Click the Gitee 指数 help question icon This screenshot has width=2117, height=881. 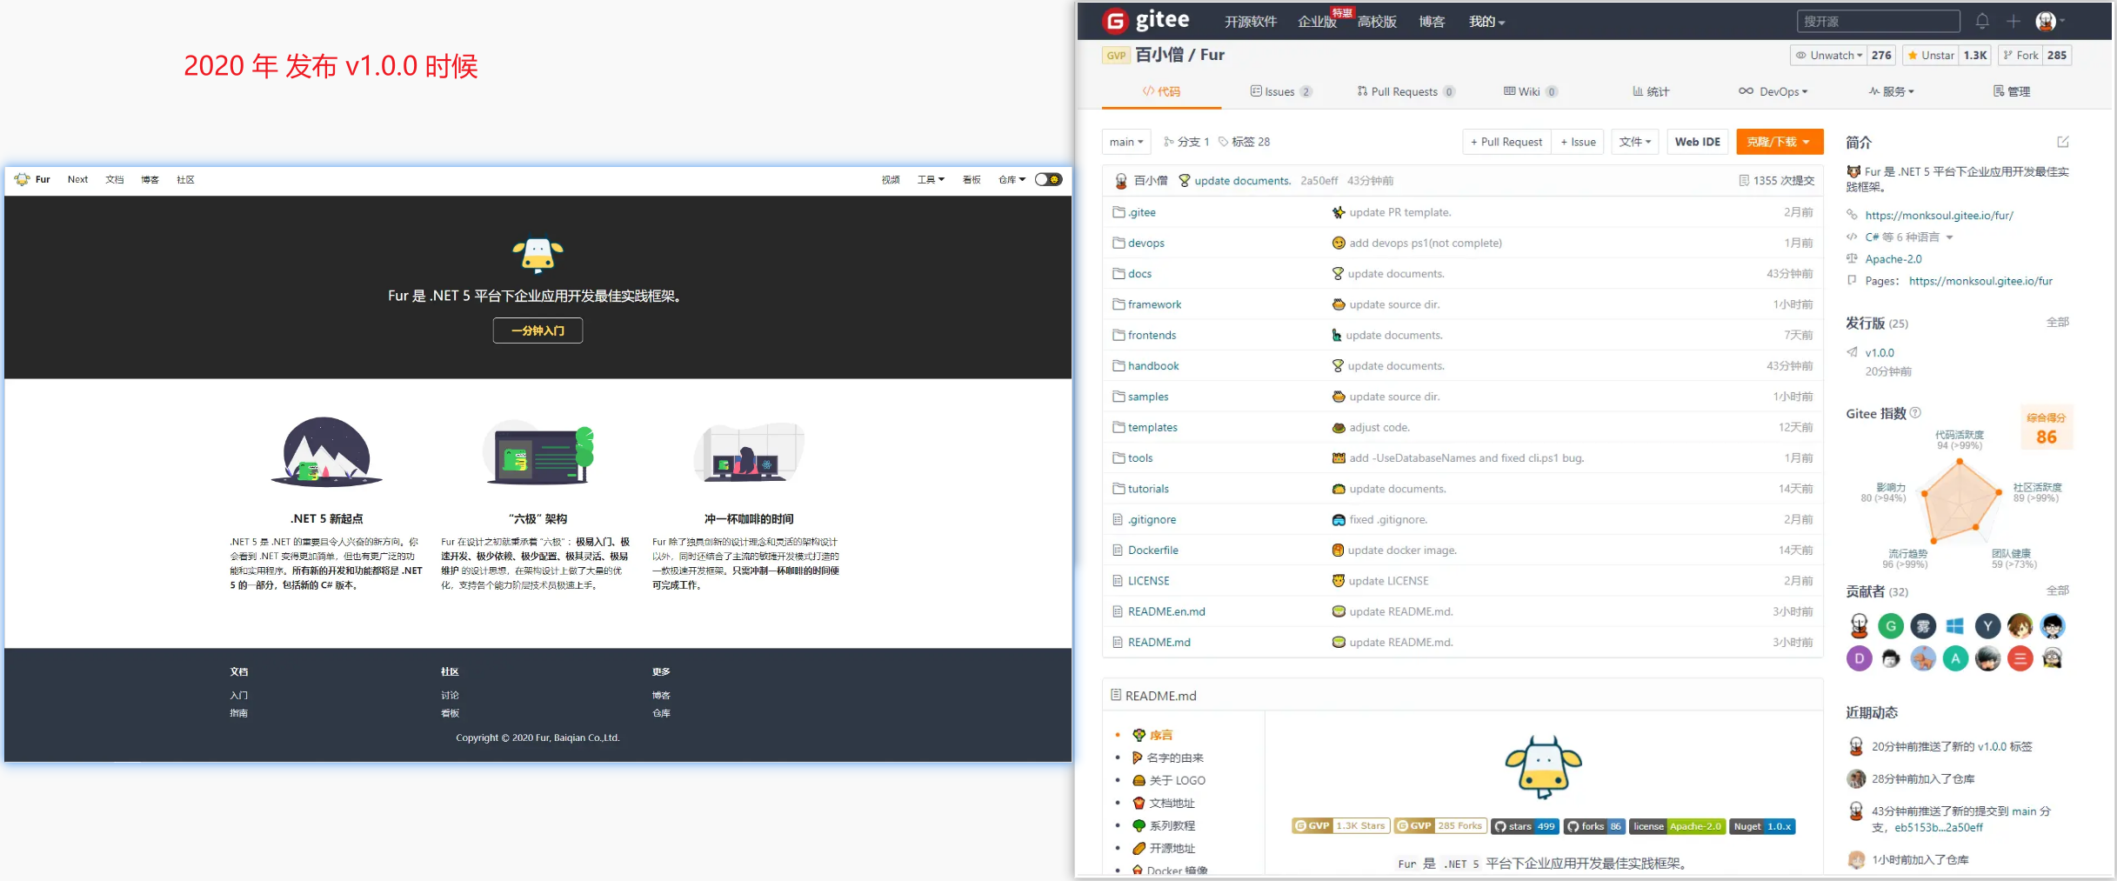pos(1915,413)
